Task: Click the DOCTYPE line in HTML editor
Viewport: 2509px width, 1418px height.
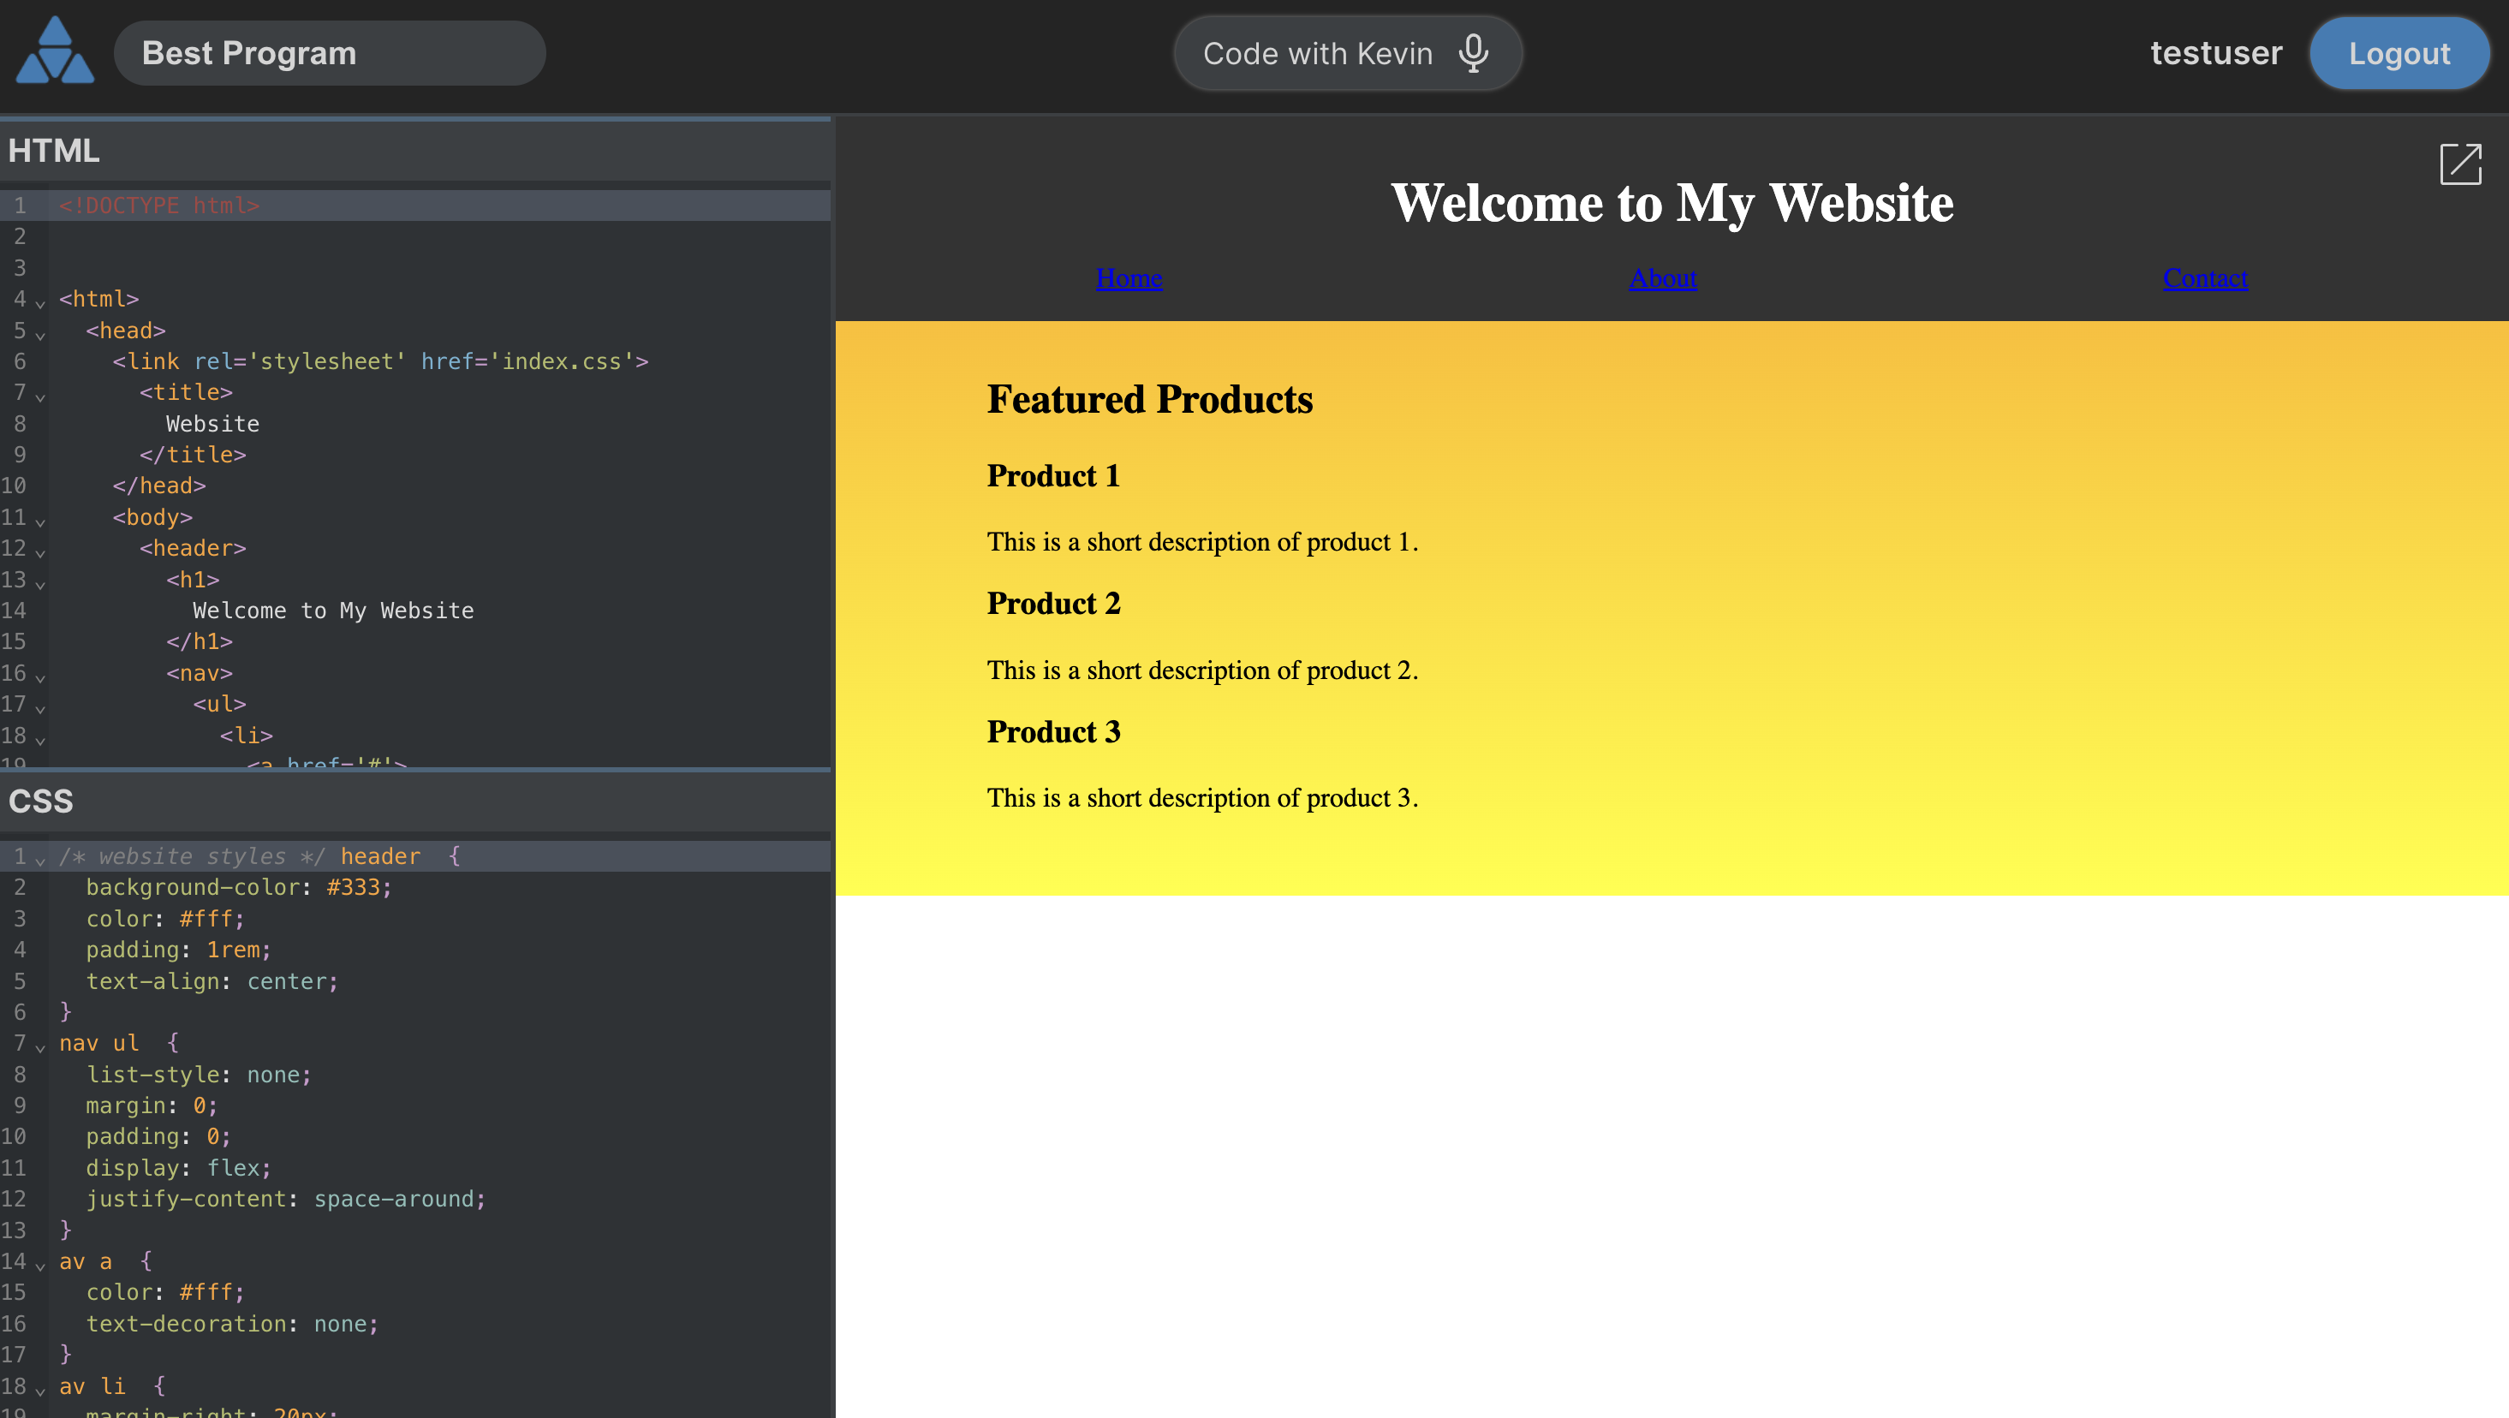Action: (x=160, y=206)
